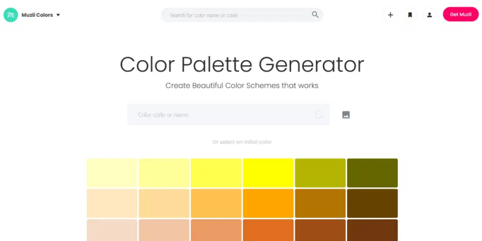Focus the Color code or name field

(x=228, y=114)
